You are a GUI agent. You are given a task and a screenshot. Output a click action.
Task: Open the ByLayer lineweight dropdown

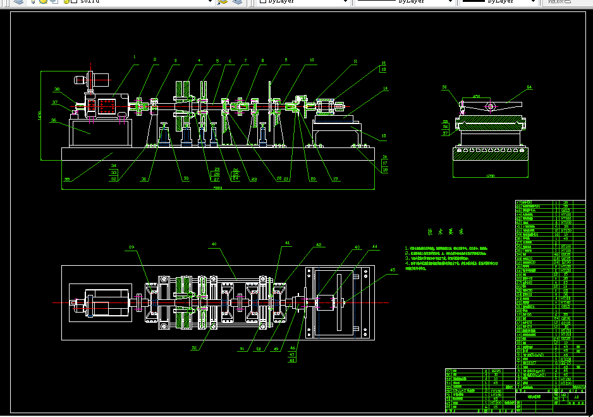pos(498,1)
